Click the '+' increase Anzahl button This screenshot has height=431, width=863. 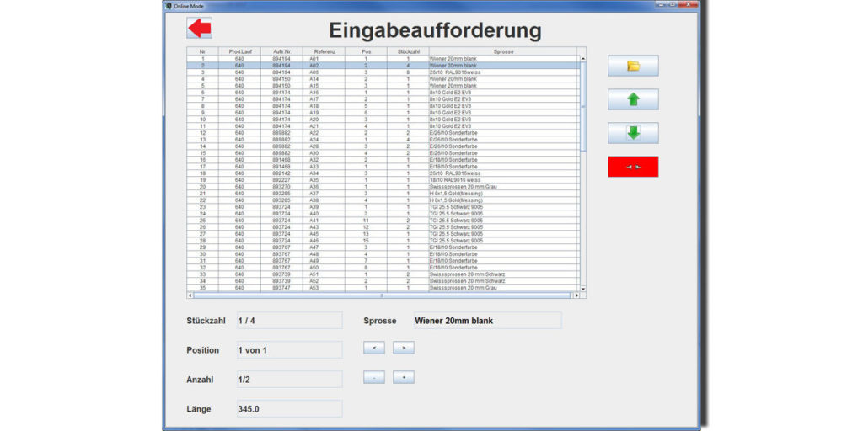404,378
